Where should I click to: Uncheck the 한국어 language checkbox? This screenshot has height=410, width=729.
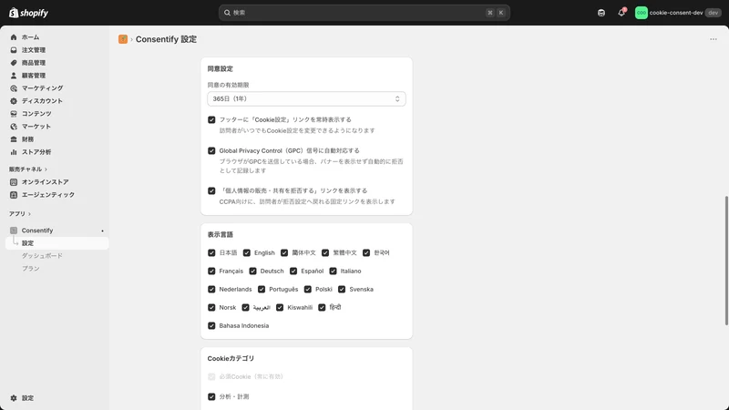pyautogui.click(x=366, y=252)
